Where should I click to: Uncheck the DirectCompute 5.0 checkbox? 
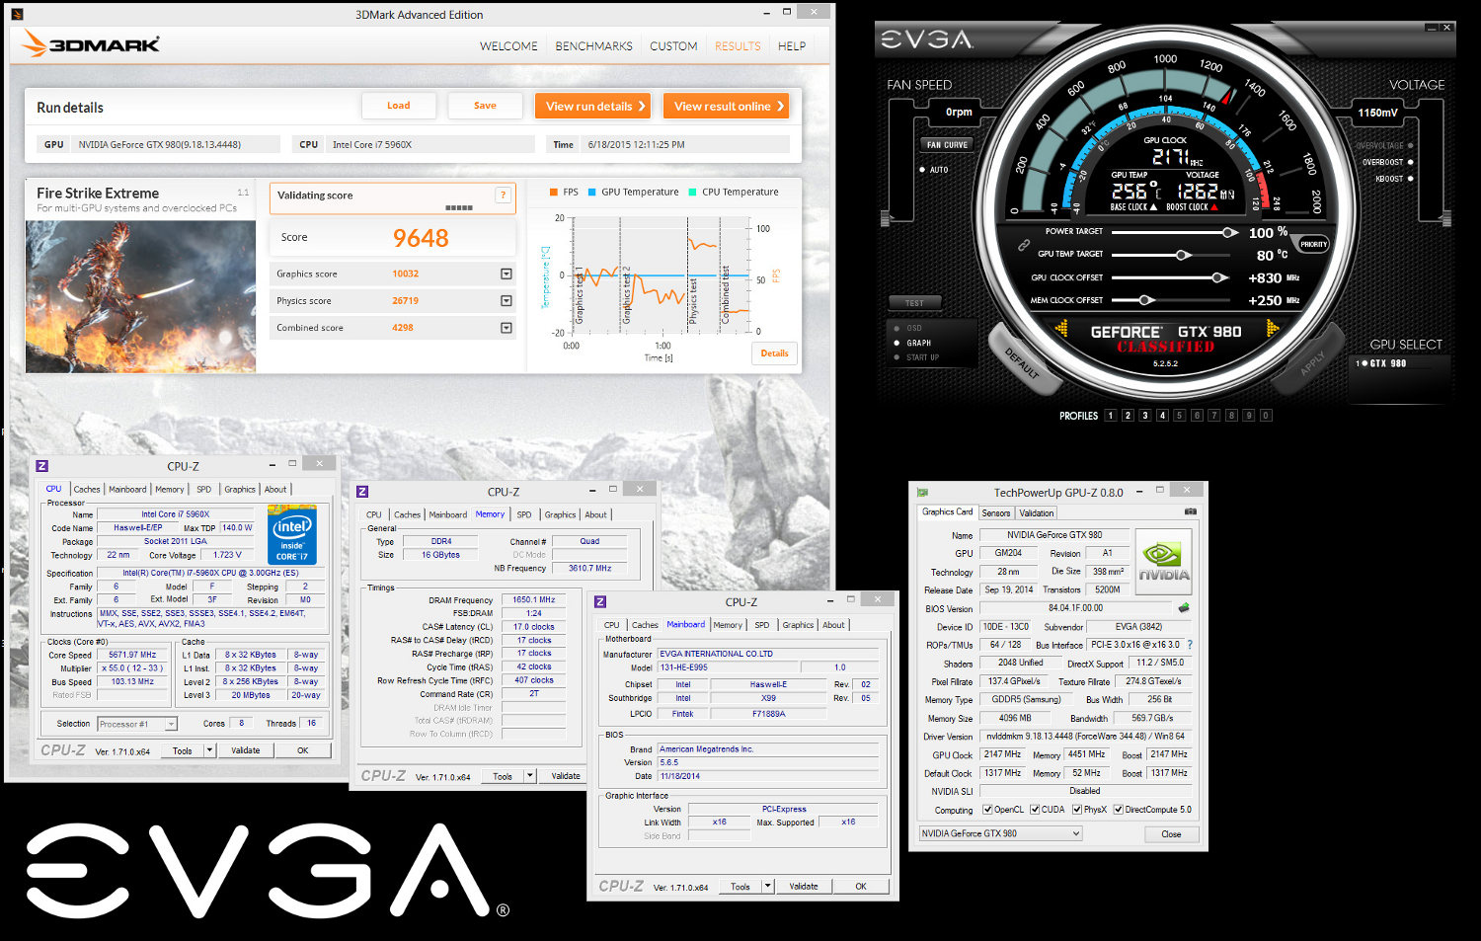[x=1119, y=810]
